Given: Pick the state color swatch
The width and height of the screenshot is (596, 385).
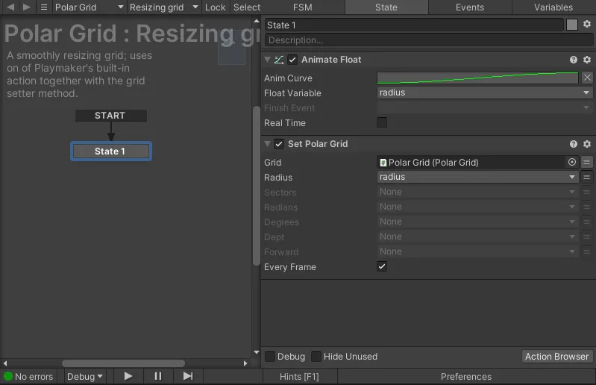Looking at the screenshot, I should coord(572,25).
